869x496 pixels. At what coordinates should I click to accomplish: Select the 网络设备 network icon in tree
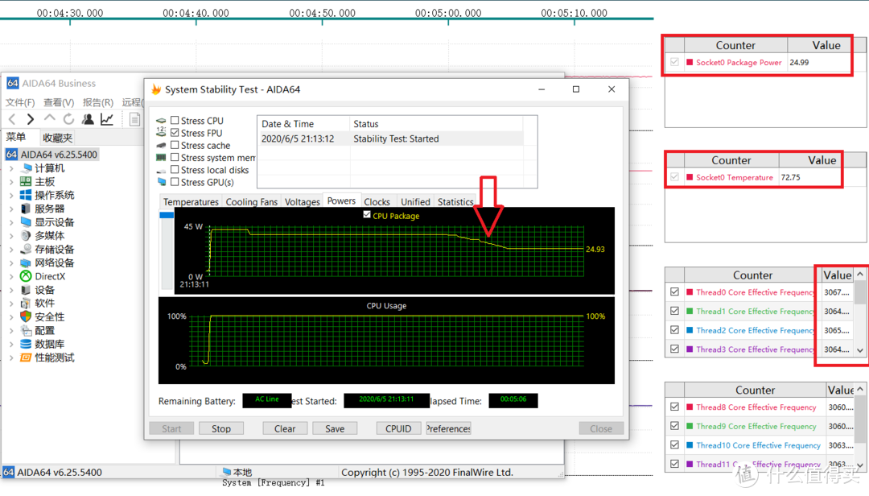[26, 262]
